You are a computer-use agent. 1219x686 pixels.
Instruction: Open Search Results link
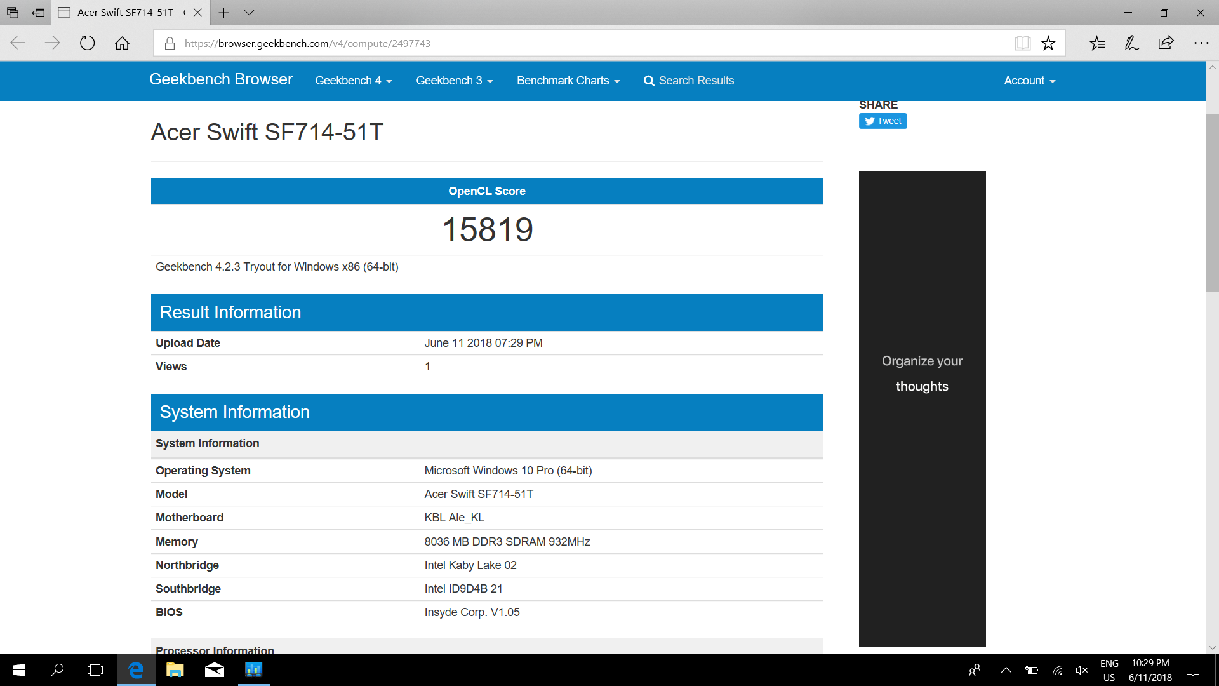click(x=689, y=81)
